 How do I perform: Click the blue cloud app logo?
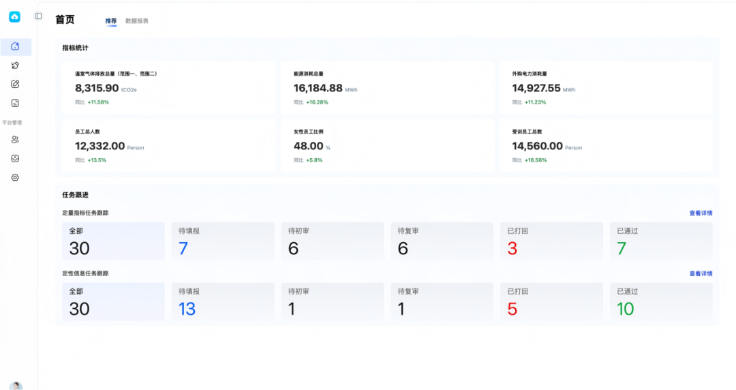coord(15,16)
